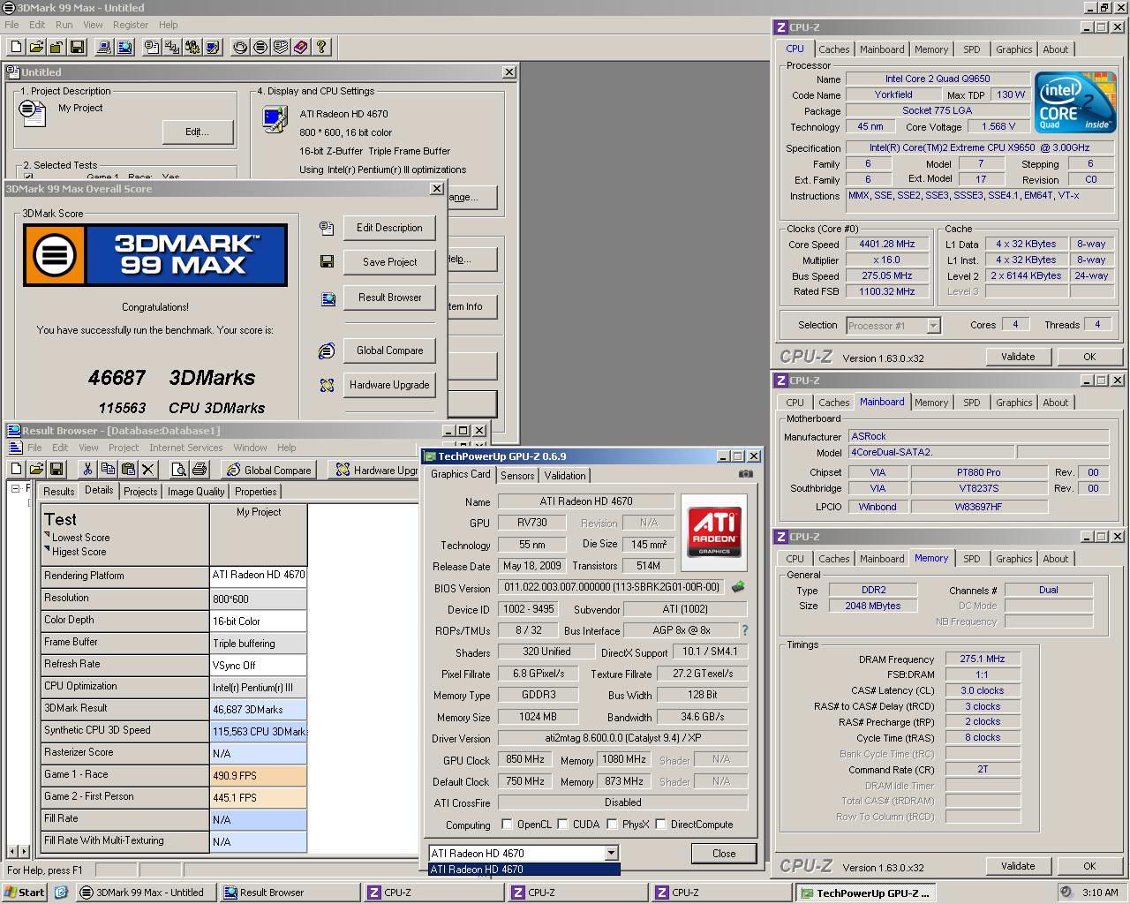Toggle the DirectCompute checkbox in GPU-Z
Viewport: 1130px width, 904px height.
click(x=660, y=825)
